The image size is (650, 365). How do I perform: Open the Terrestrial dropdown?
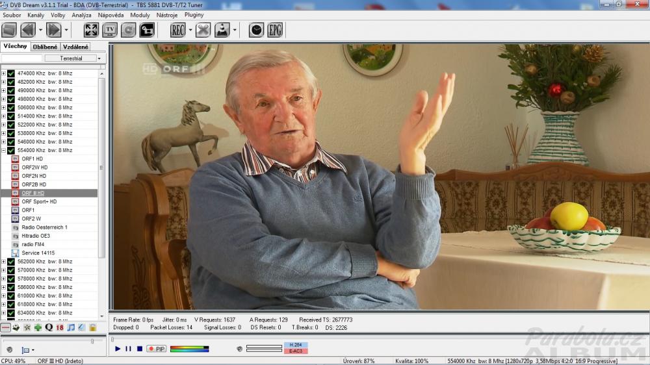tap(73, 58)
